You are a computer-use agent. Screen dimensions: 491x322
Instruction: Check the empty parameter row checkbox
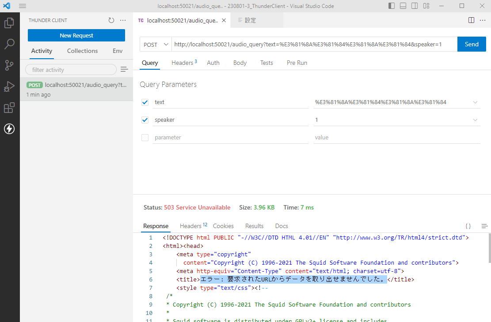point(145,138)
